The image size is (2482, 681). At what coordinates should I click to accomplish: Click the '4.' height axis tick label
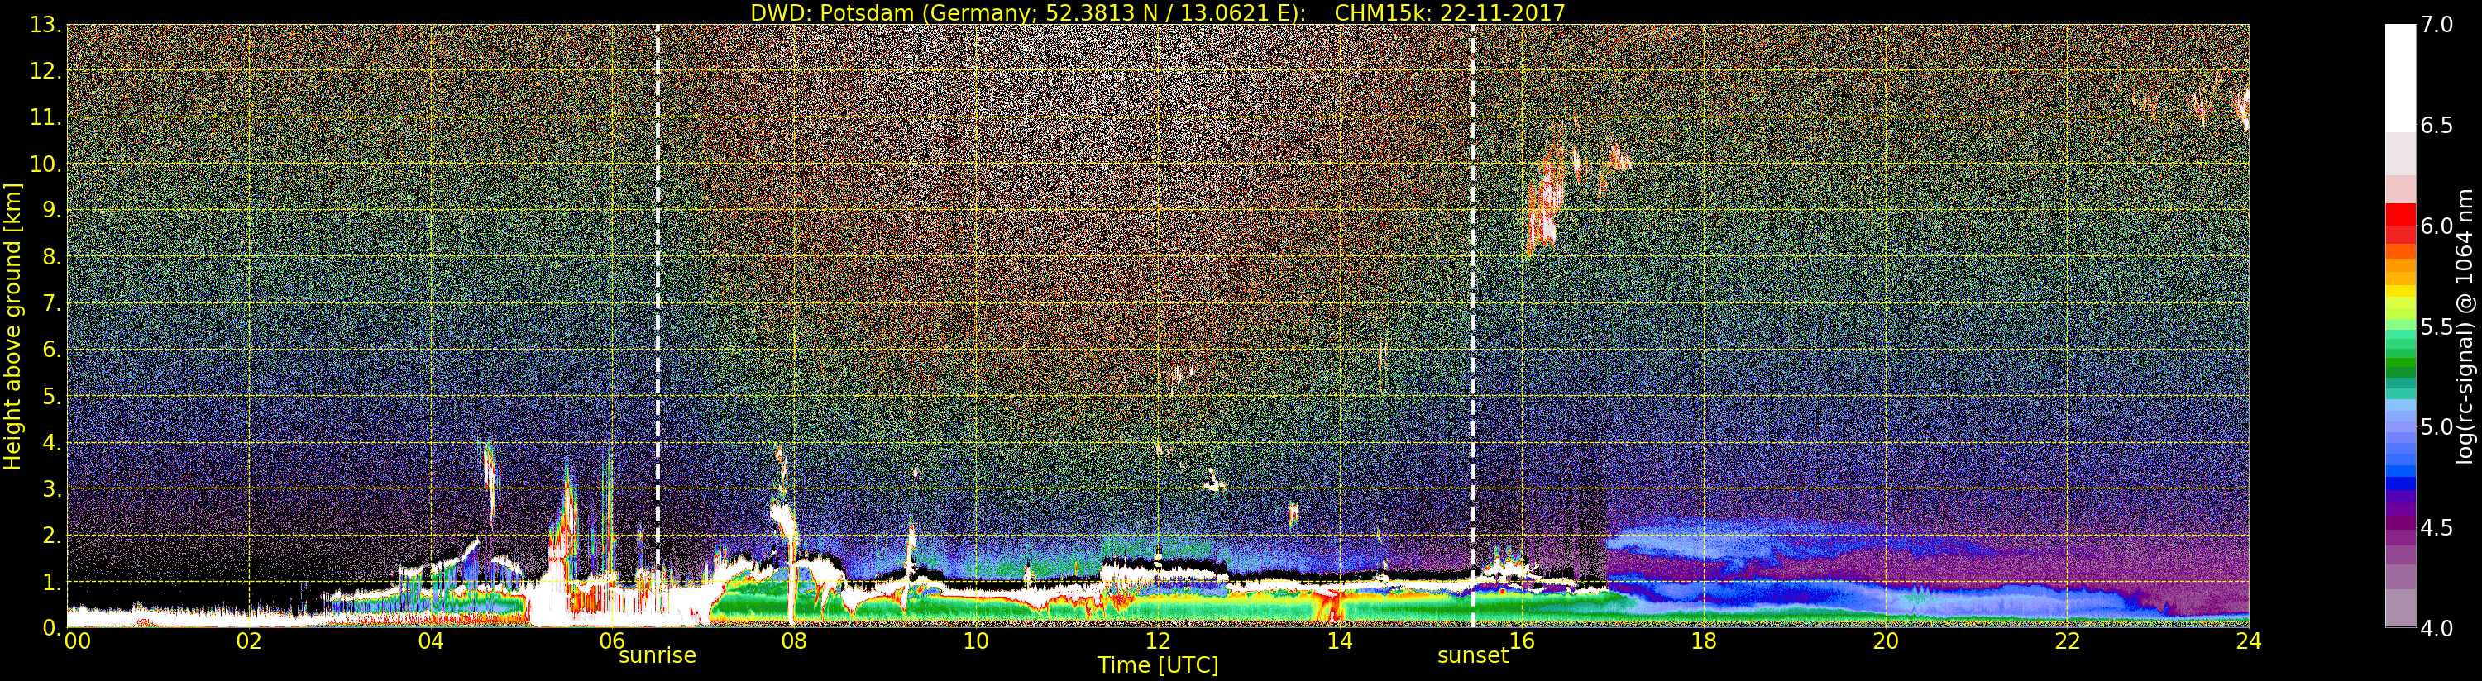tap(52, 442)
